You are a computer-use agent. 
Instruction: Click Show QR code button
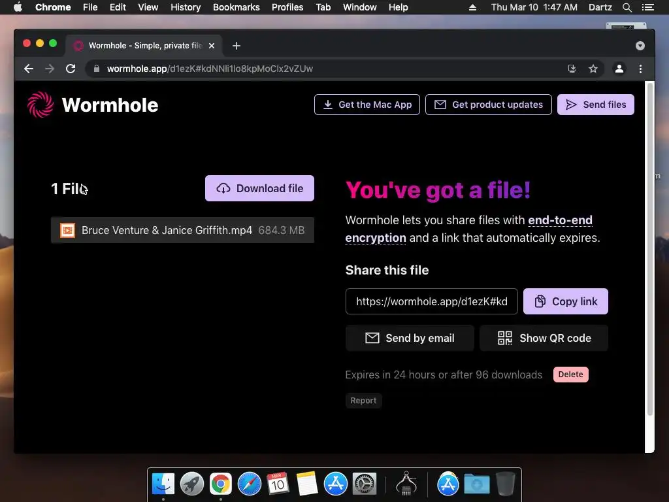(544, 338)
